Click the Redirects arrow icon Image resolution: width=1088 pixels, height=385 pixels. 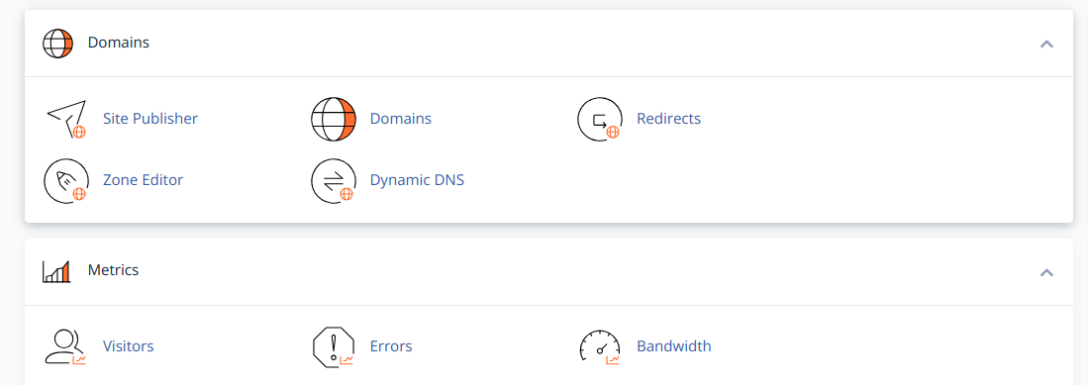coord(600,119)
